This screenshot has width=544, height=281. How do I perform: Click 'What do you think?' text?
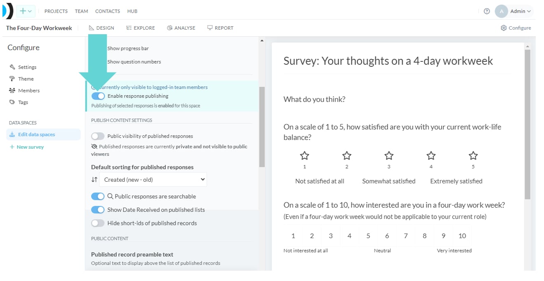tap(314, 99)
